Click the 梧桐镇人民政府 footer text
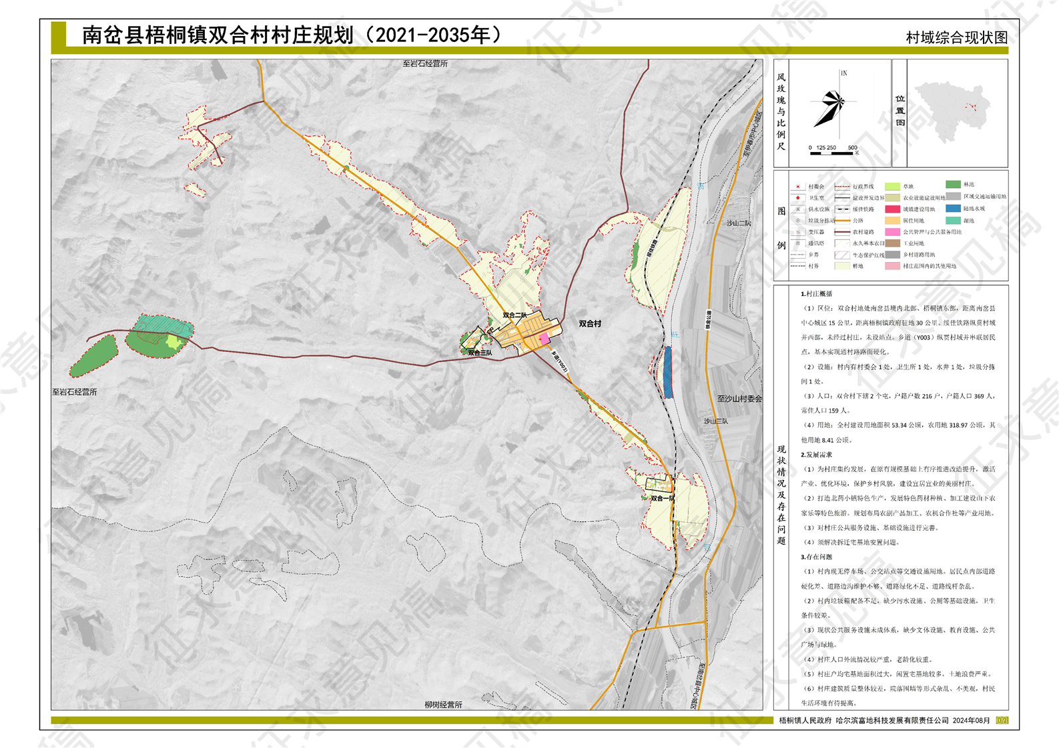1059x748 pixels. (805, 721)
